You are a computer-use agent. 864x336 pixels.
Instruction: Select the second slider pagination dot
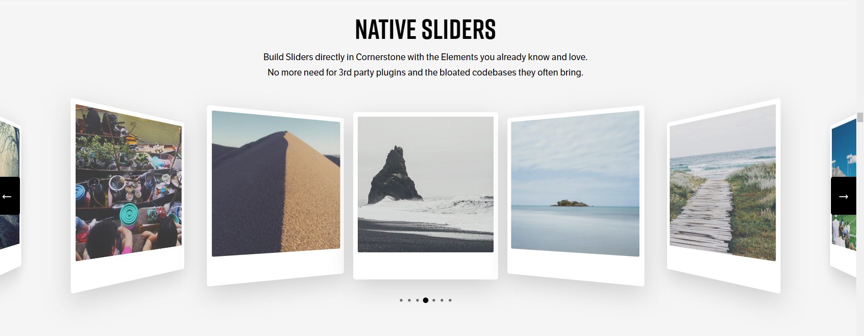409,300
